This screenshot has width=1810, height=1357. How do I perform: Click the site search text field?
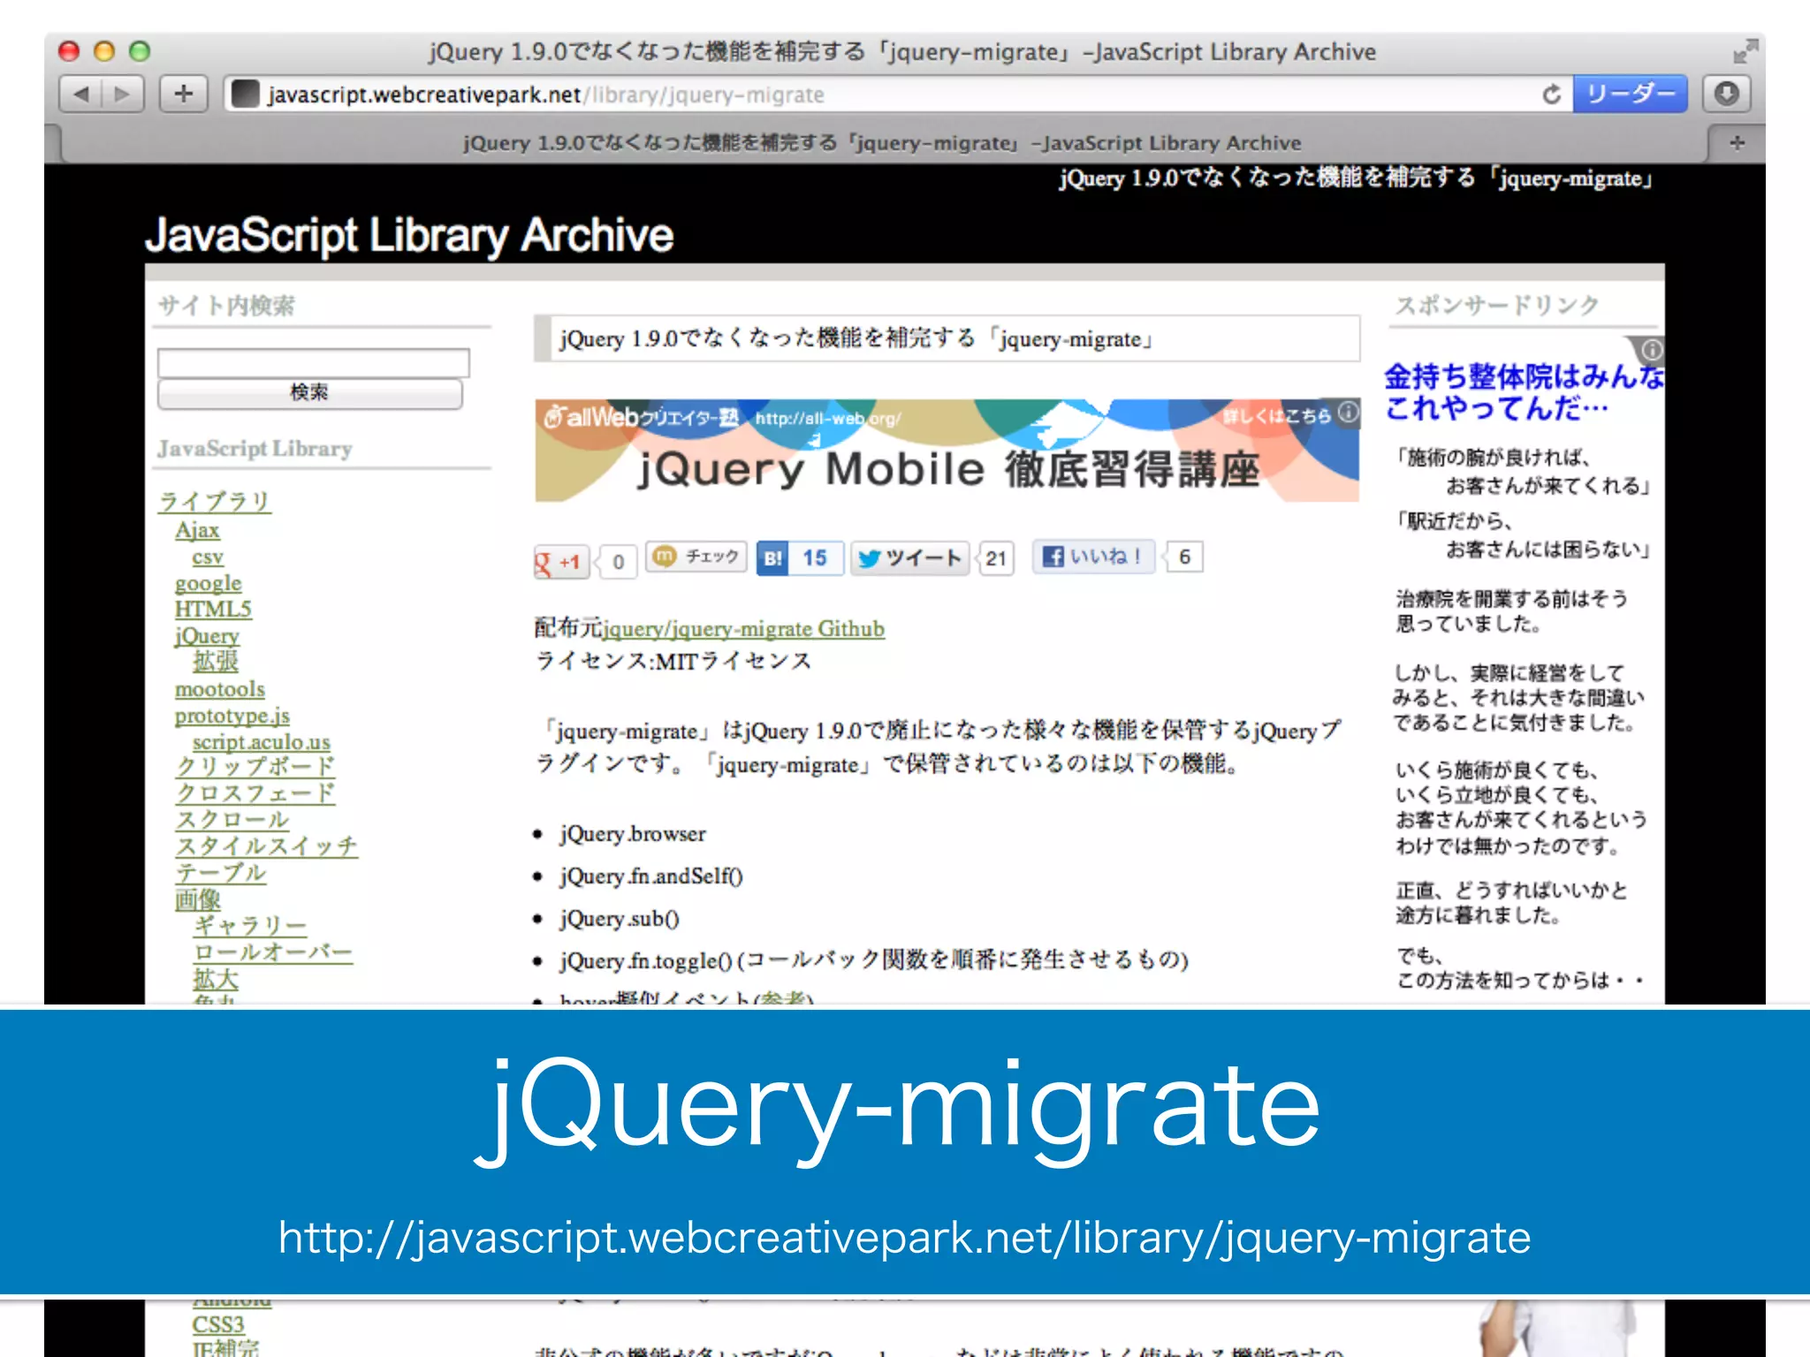(x=314, y=362)
